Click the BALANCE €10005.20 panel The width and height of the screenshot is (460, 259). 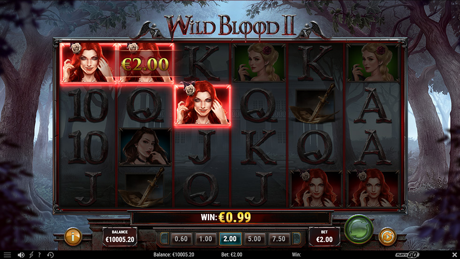pos(120,237)
